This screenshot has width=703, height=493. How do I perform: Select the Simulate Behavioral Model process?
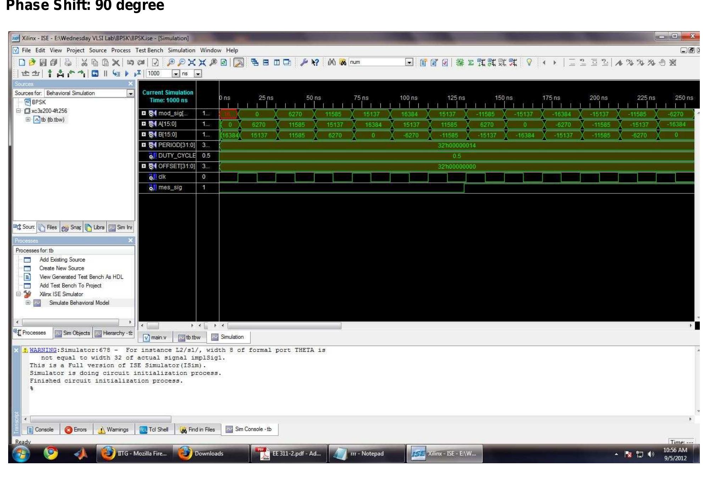coord(79,303)
